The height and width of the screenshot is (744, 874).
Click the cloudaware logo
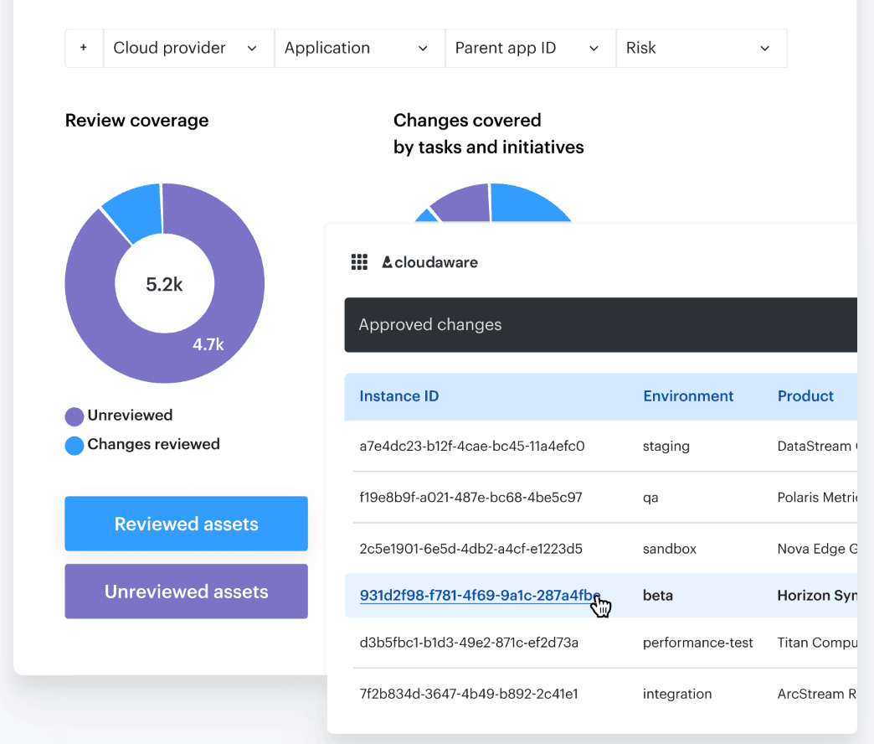(x=429, y=261)
